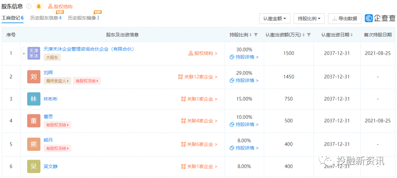Screen dimensions: 397x178
Task: View 持股详情 for 29.00% row
Action: tap(244, 80)
